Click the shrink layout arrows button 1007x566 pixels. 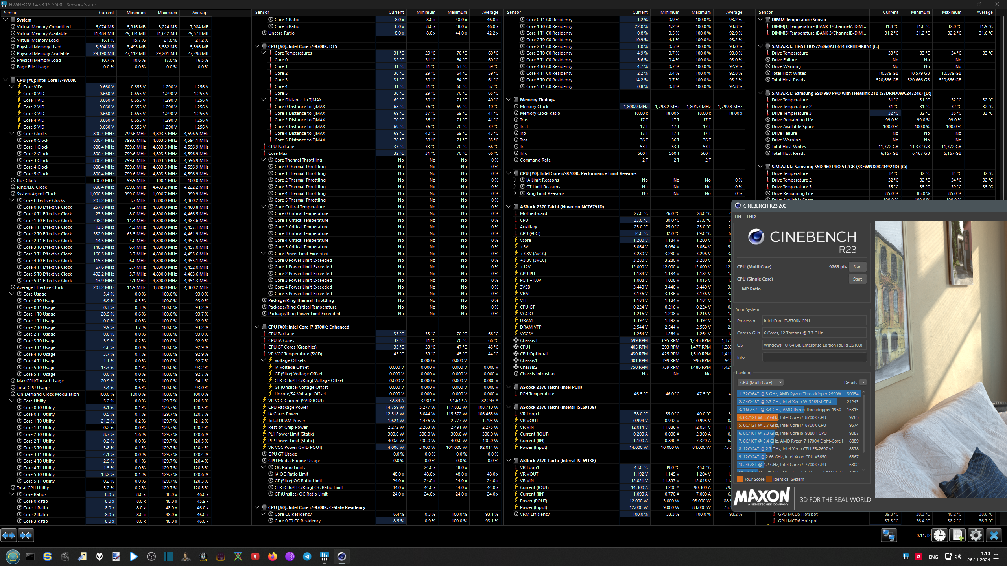(26, 535)
